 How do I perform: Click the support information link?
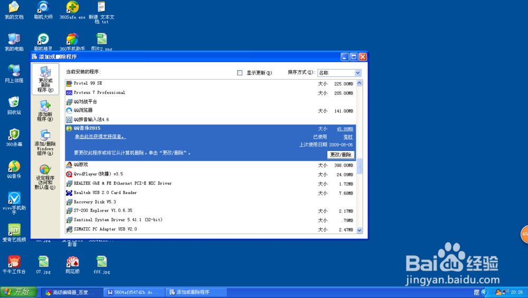coord(100,137)
